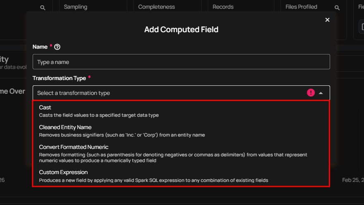
Task: Click the Sampling column header
Action: (76, 7)
